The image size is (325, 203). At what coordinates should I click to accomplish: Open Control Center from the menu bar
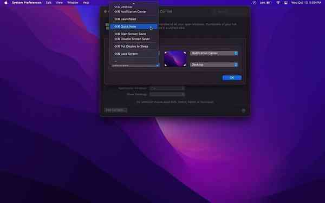(x=286, y=3)
